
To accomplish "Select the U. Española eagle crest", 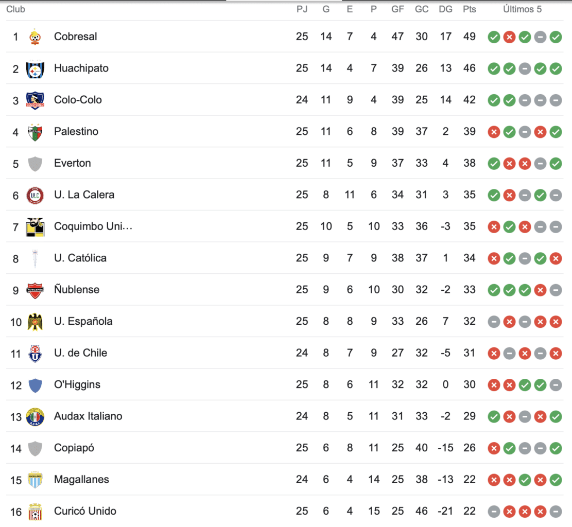I will [x=35, y=322].
